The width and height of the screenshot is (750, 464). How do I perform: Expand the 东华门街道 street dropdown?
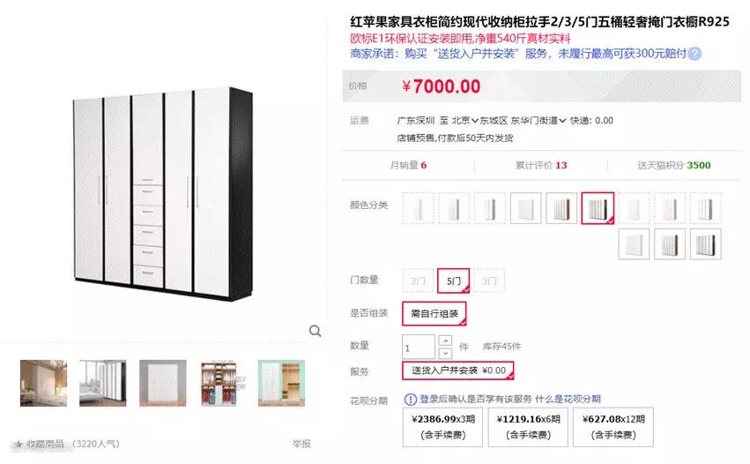coord(538,121)
